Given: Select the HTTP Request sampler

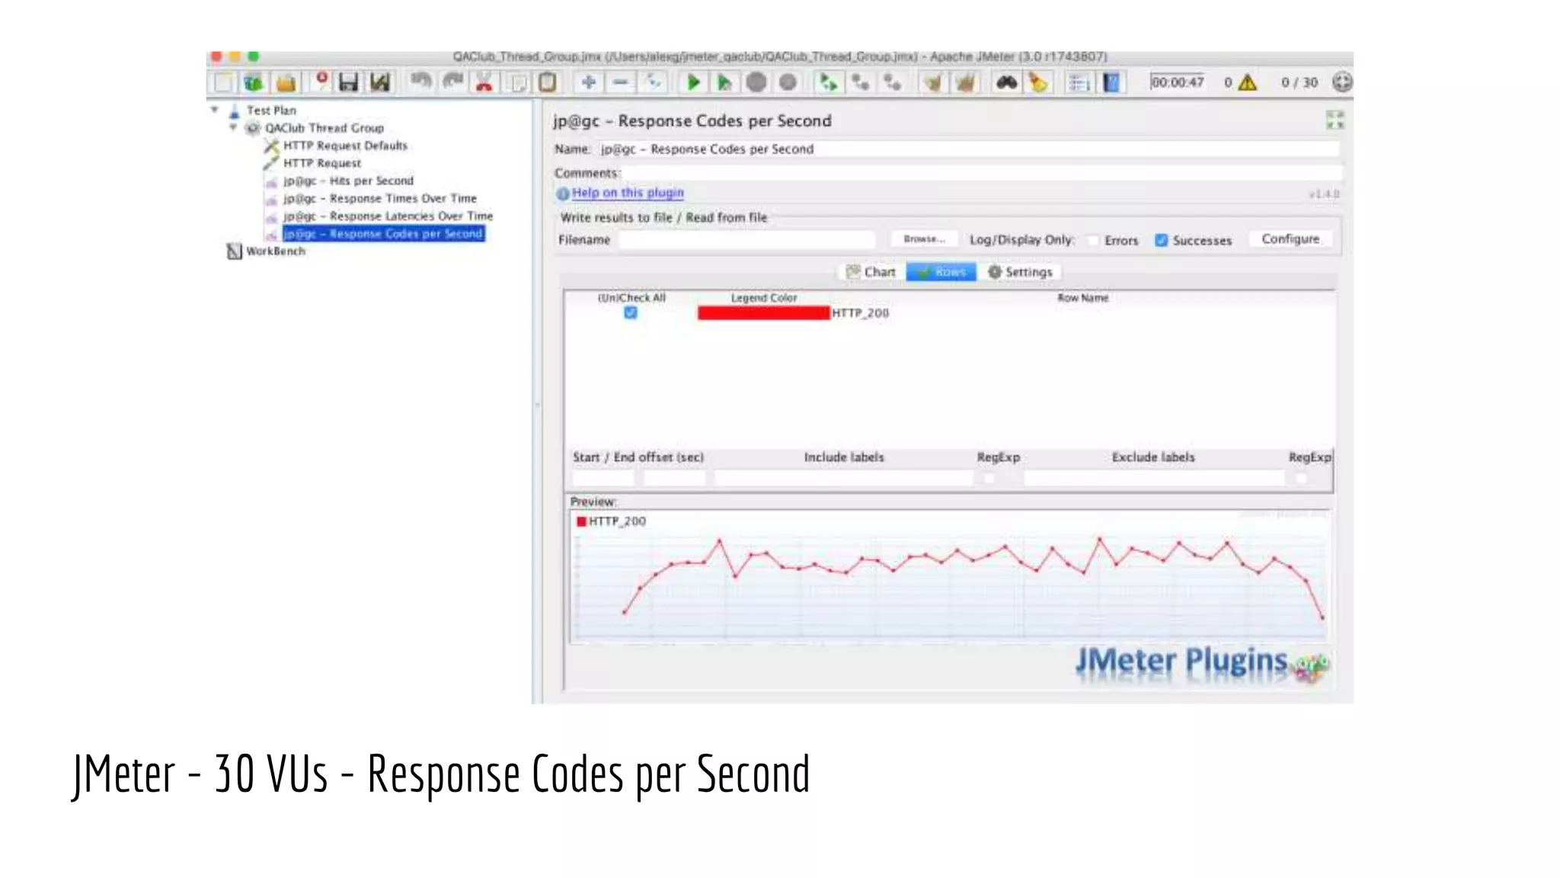Looking at the screenshot, I should point(322,163).
